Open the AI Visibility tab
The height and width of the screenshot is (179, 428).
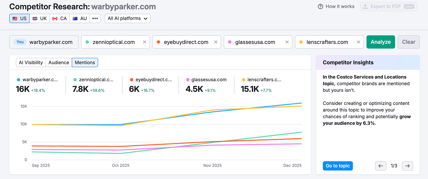point(31,62)
